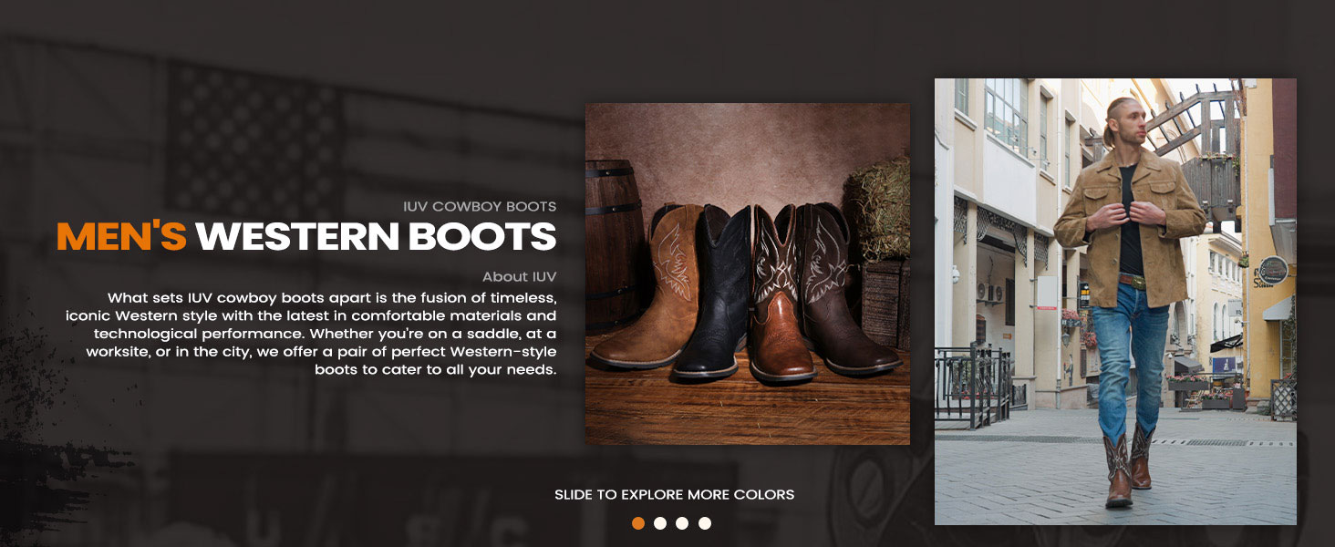Click the paragraph beginning "What sets IUV cowboy boots"
The image size is (1335, 547).
pyautogui.click(x=311, y=334)
